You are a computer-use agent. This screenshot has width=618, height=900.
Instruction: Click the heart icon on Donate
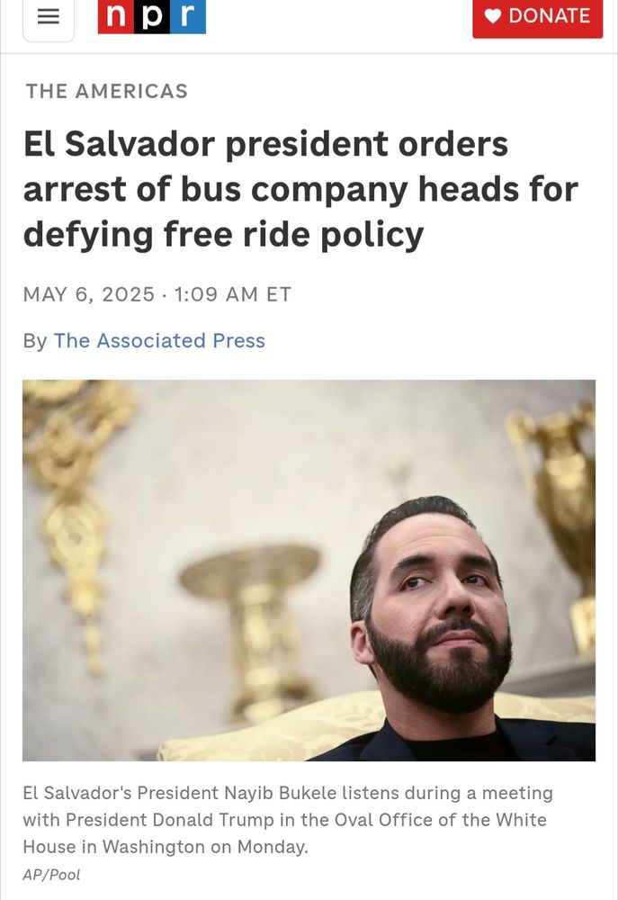point(493,16)
